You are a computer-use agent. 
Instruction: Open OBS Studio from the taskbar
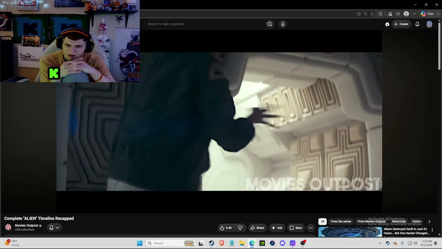point(303,243)
